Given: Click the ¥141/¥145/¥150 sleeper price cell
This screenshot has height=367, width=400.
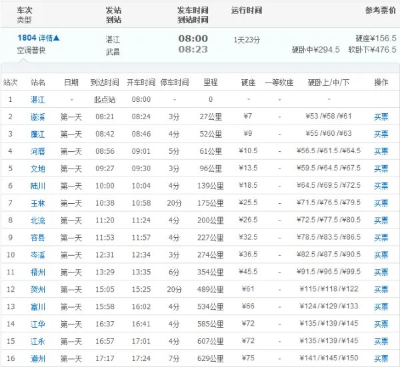Looking at the screenshot, I should click(329, 358).
